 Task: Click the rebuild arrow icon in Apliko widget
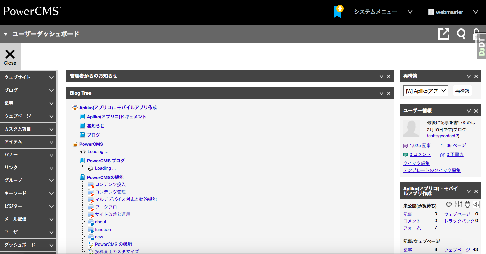449,204
